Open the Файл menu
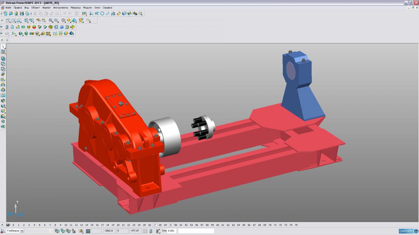 8,7
